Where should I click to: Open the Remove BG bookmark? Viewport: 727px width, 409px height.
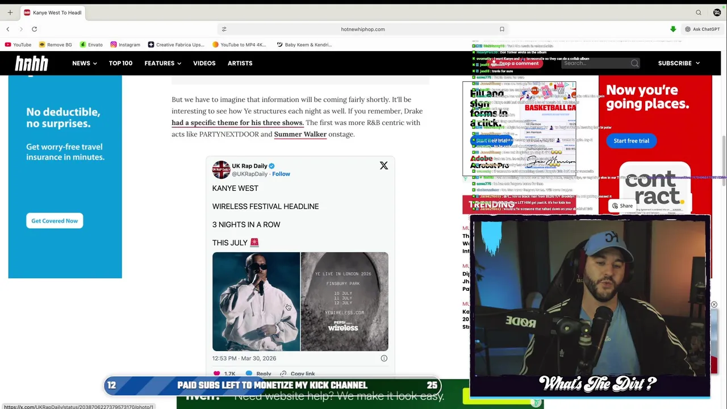point(55,44)
